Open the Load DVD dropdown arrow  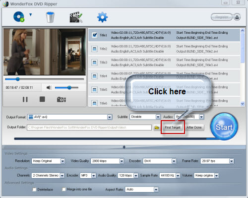30,15
